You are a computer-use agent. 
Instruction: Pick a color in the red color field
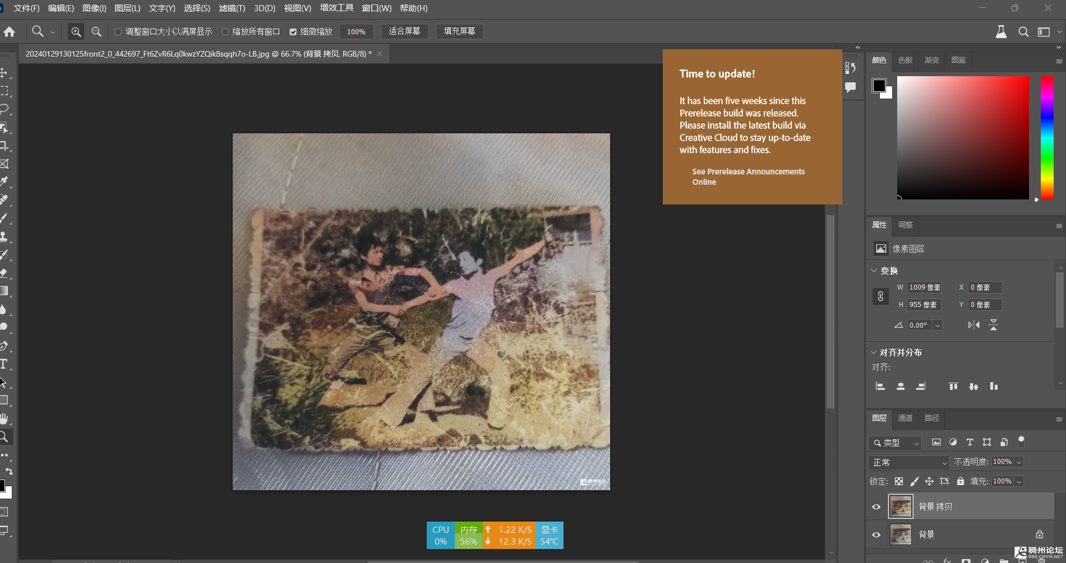tap(963, 137)
